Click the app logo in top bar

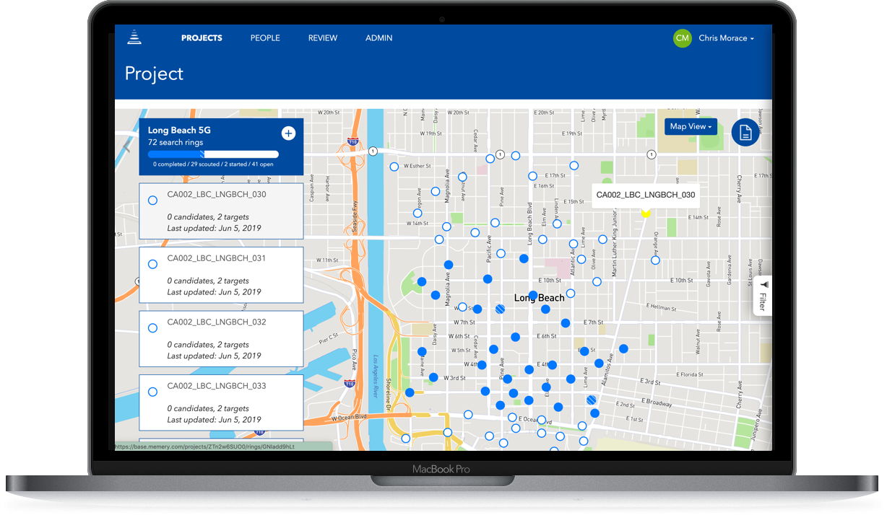click(134, 38)
